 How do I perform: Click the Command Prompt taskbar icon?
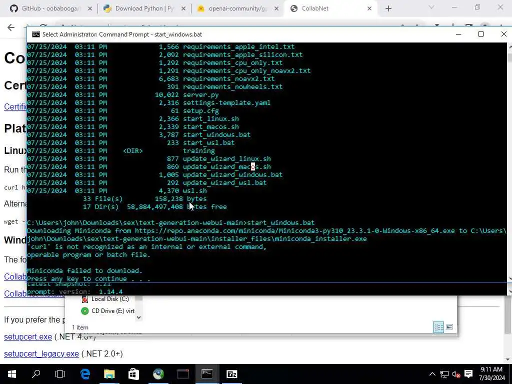click(207, 374)
